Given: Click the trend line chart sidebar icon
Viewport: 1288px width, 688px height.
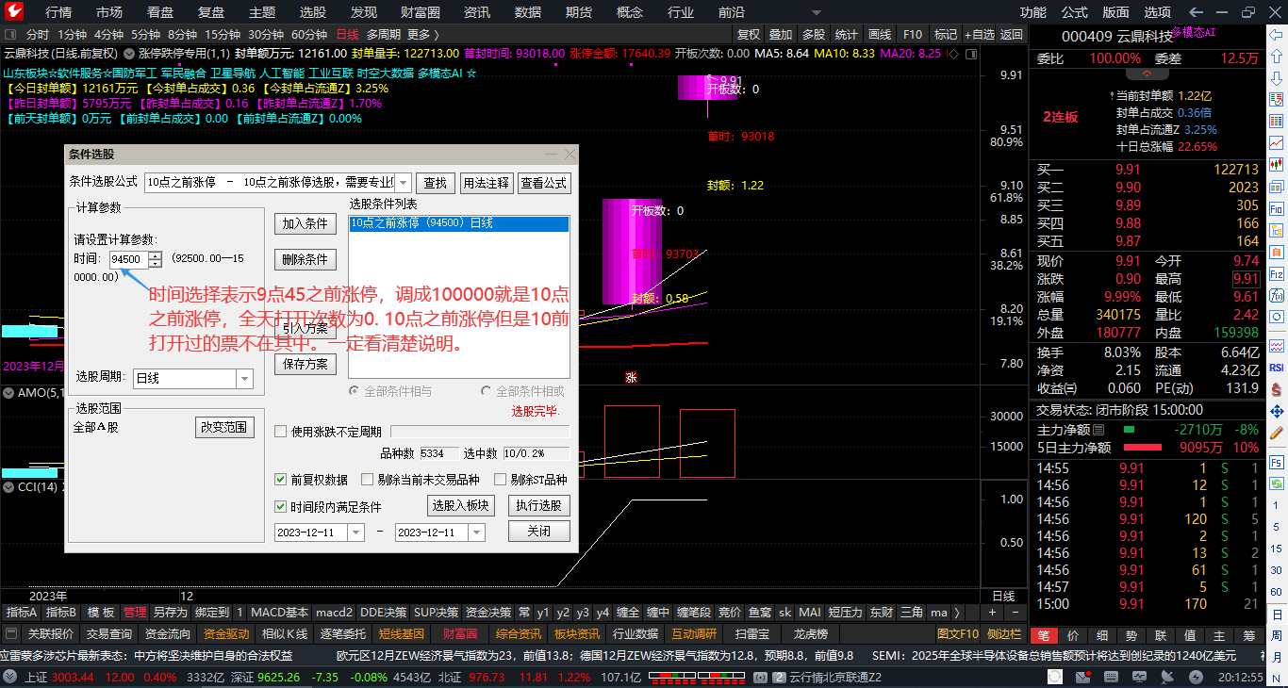Looking at the screenshot, I should click(1277, 143).
